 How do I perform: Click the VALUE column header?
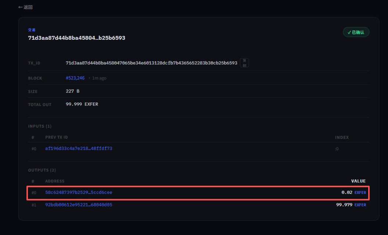358,181
